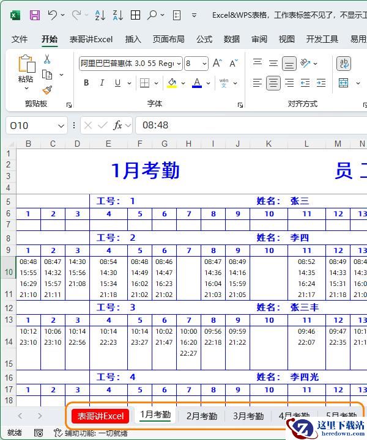Toggle align right

coord(289,82)
